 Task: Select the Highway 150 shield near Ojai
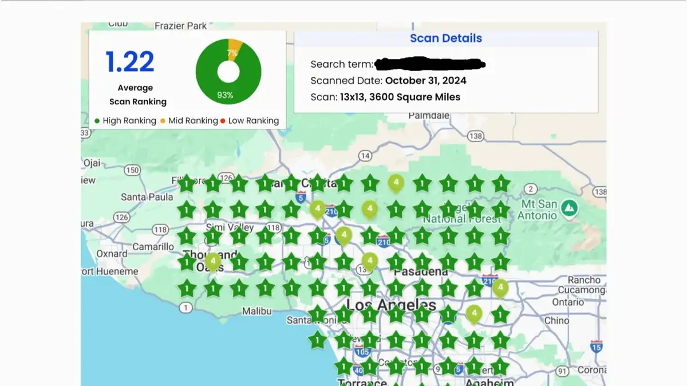(132, 170)
